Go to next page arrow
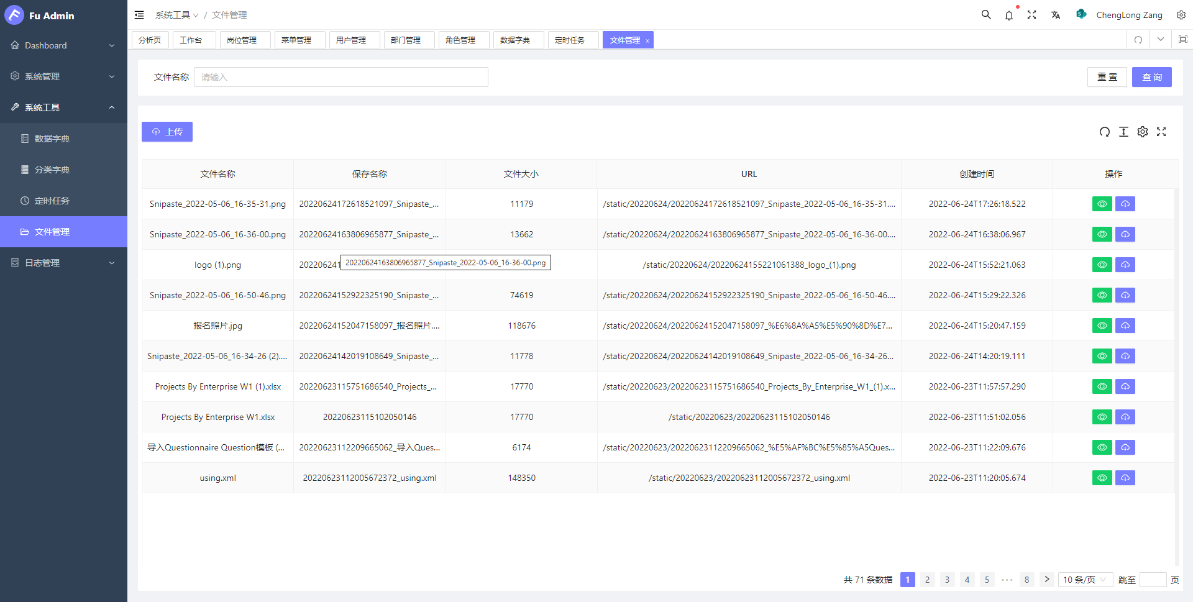Image resolution: width=1193 pixels, height=602 pixels. pos(1047,580)
